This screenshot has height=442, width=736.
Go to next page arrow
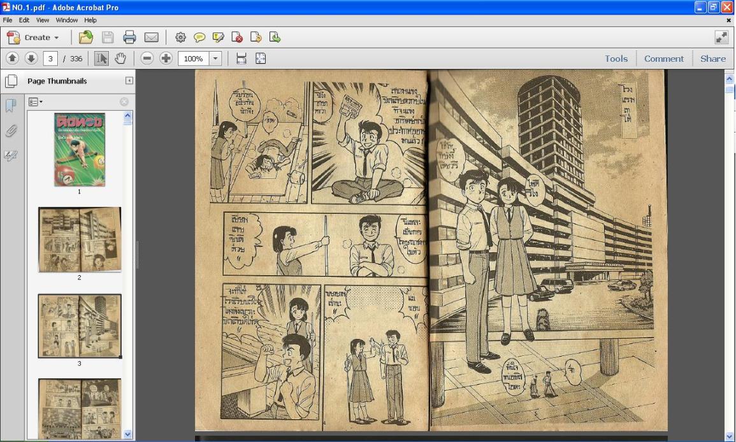coord(31,58)
